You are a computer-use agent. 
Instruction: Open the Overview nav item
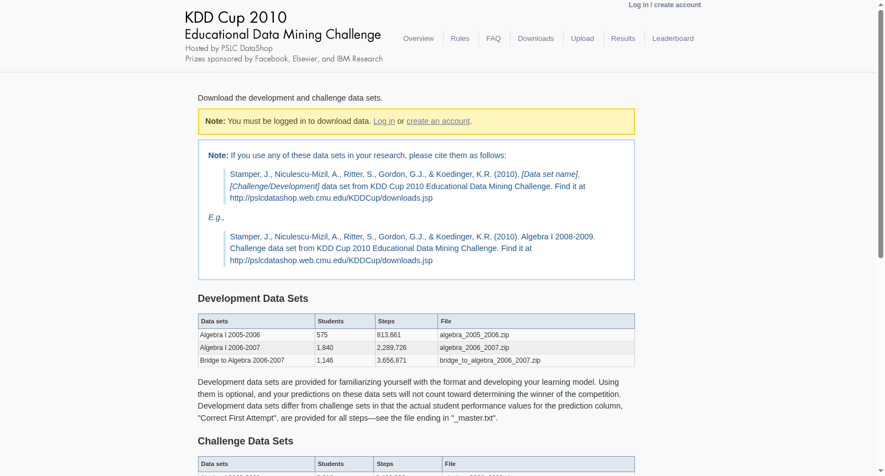coord(418,38)
